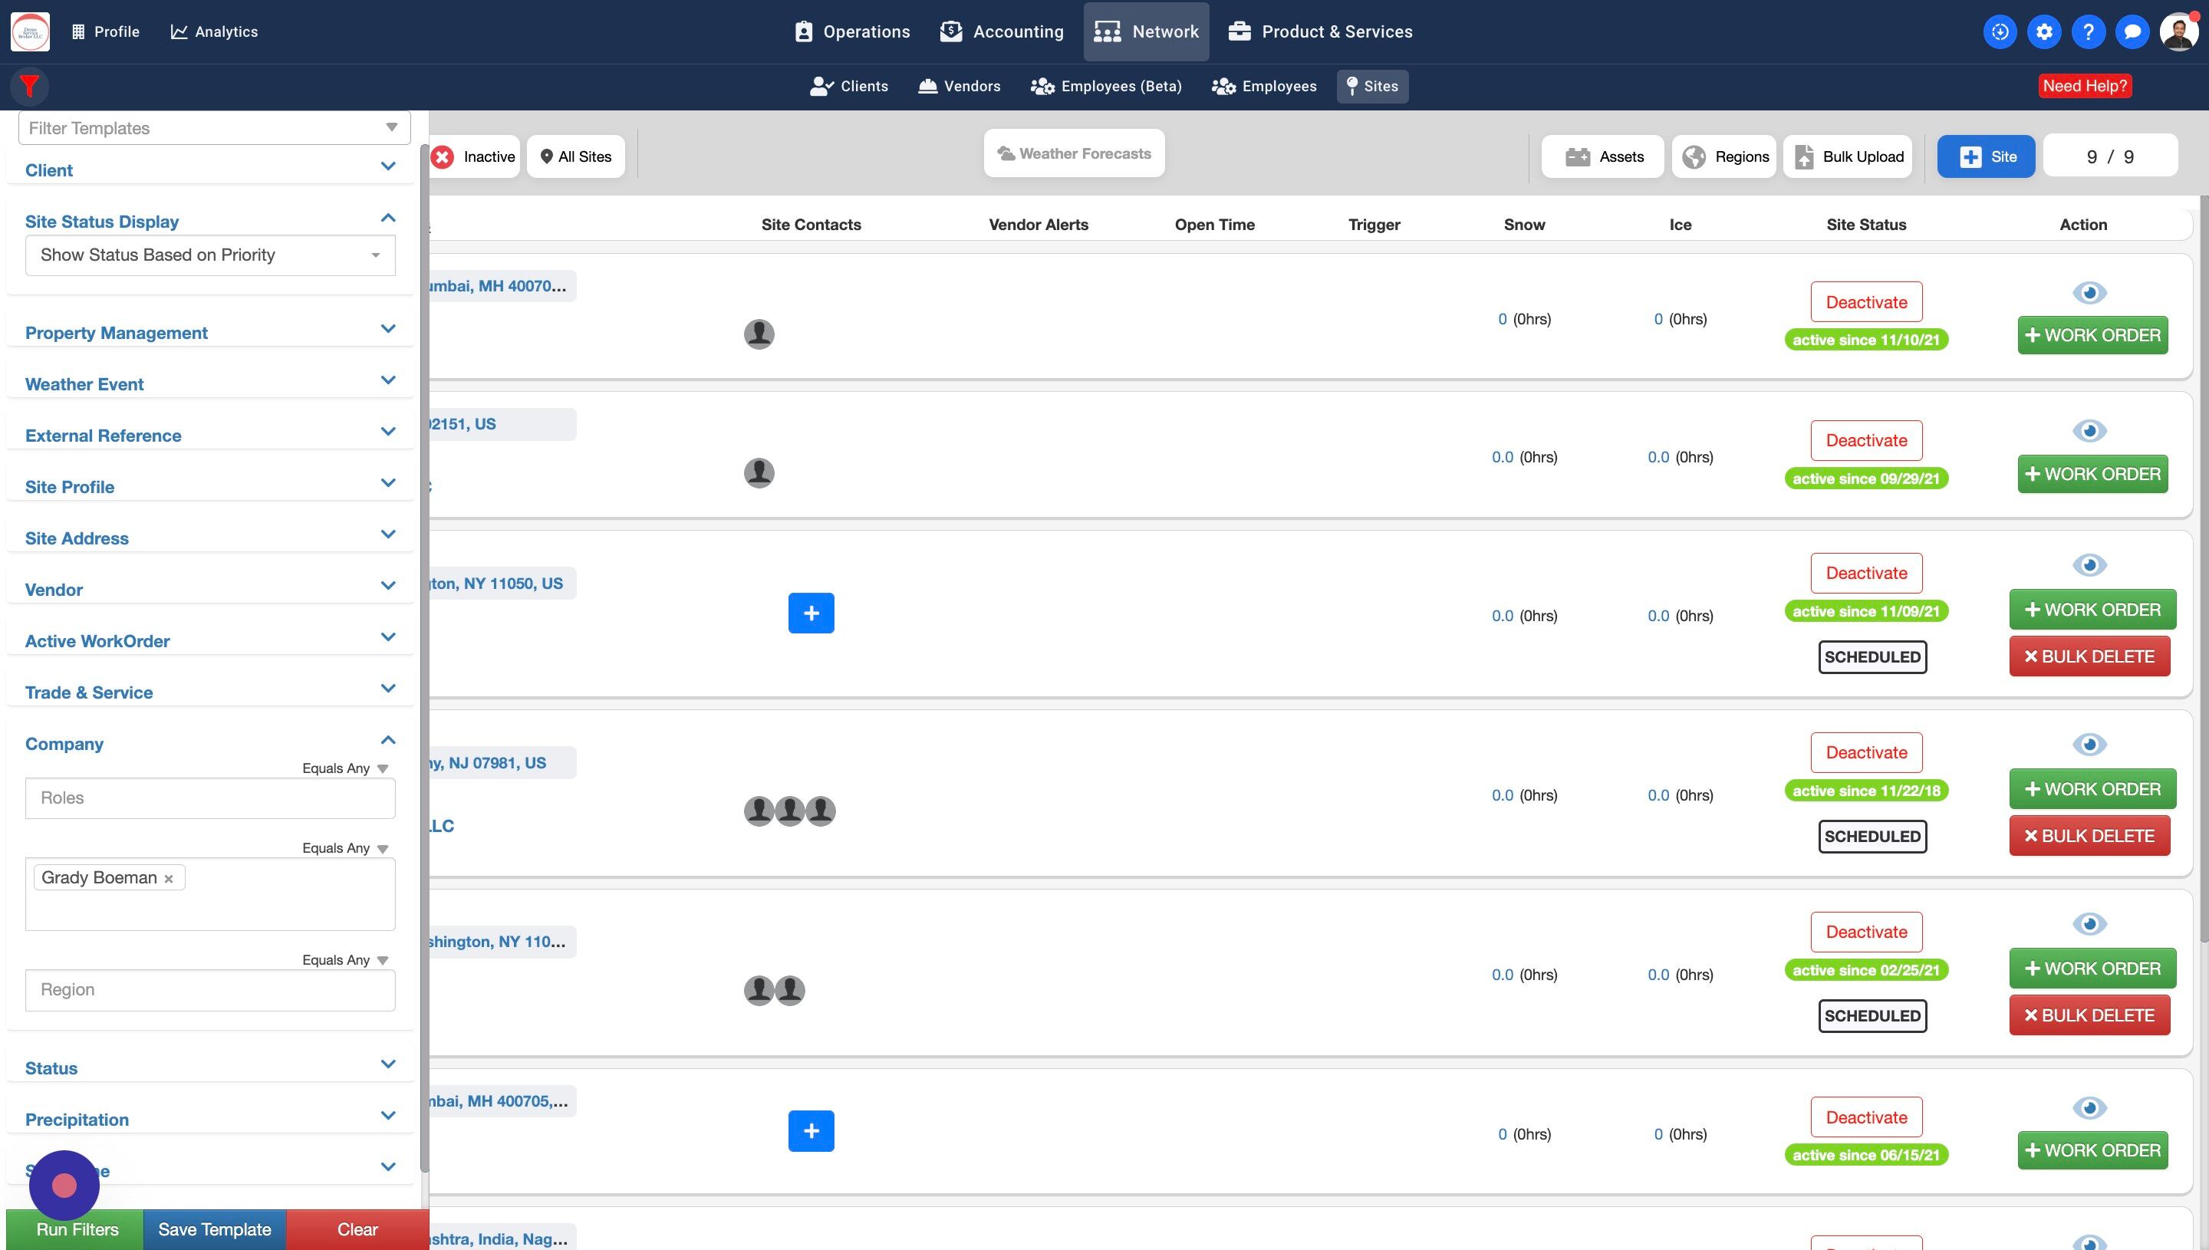
Task: Open the settings gear icon
Action: point(2044,31)
